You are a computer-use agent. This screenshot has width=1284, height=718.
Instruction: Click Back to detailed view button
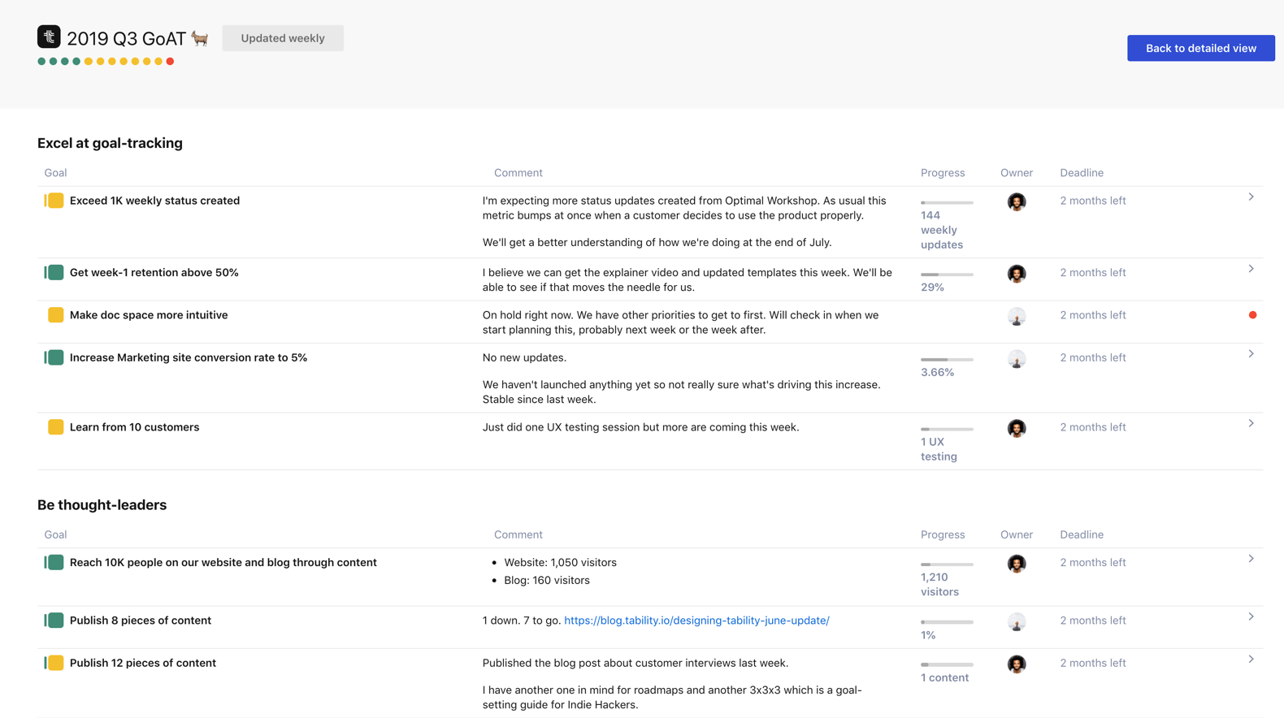coord(1200,48)
